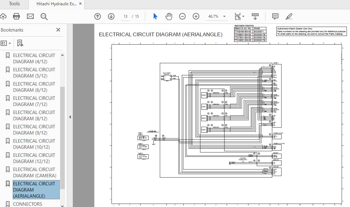This screenshot has height=207, width=350.
Task: Click the 'Applicable Machine' table heading
Action: [x=244, y=26]
